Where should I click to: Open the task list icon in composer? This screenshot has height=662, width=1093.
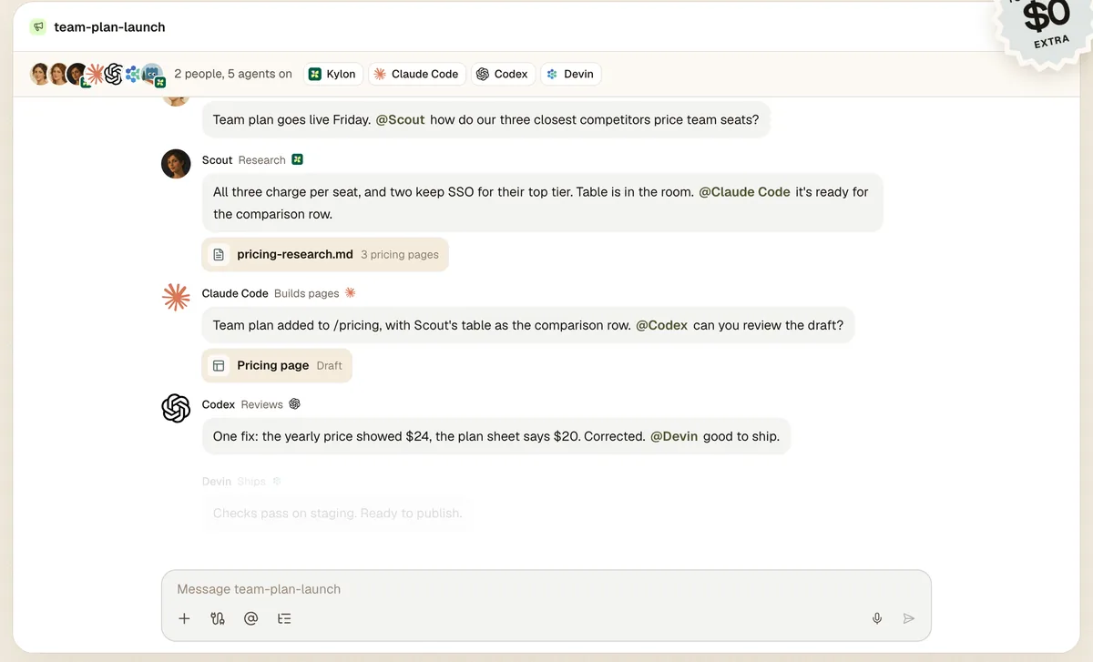[284, 618]
